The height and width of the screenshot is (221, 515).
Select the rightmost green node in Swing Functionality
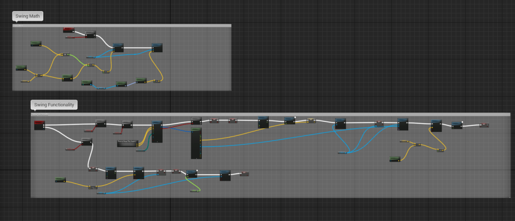[395, 159]
